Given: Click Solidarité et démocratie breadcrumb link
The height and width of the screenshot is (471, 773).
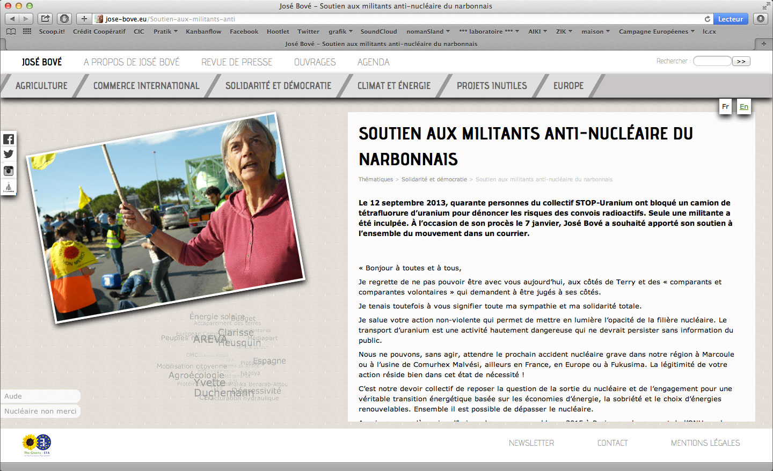Looking at the screenshot, I should pos(434,179).
